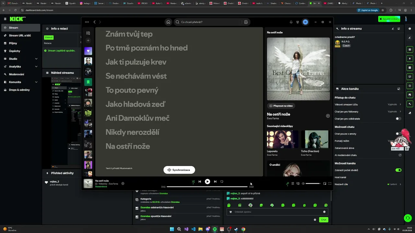415x233 pixels.
Task: Open Windows Start menu
Action: 172,229
